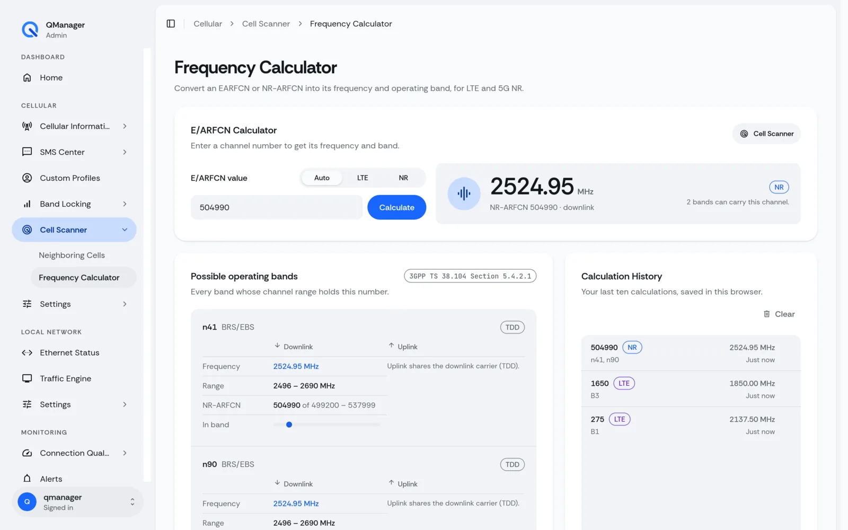
Task: Click the waveform icon beside 2524.95 MHz
Action: (464, 193)
